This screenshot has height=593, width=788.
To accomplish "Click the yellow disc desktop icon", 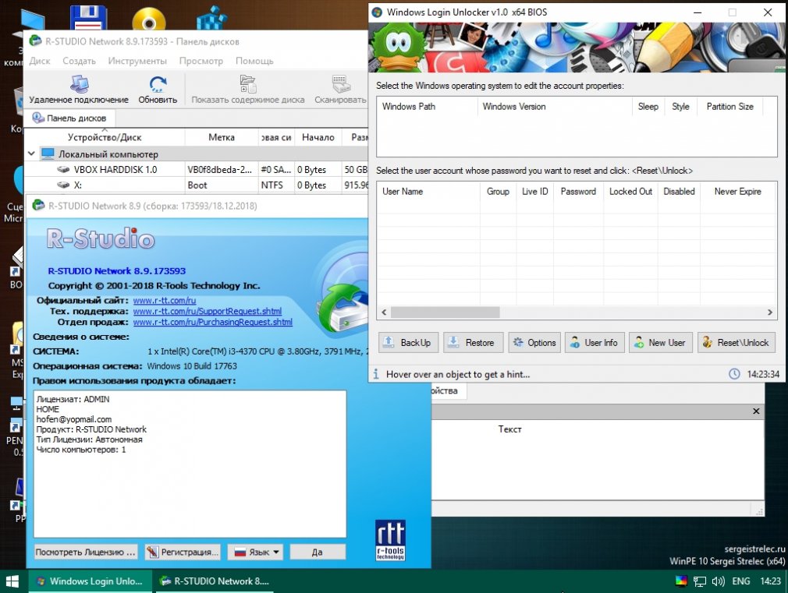I will [149, 19].
